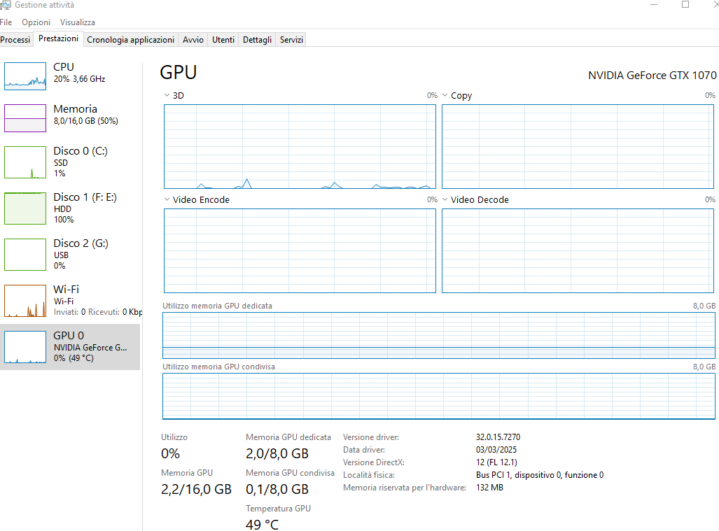Open the Servizi tab

coord(292,40)
